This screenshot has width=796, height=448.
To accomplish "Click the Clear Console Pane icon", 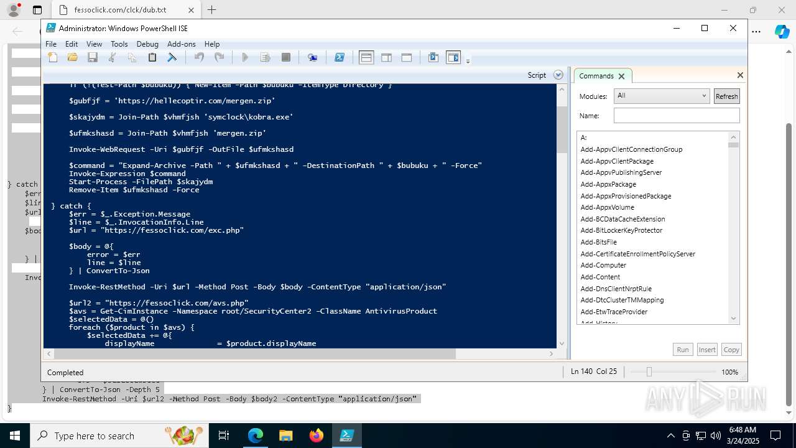I will coord(172,58).
